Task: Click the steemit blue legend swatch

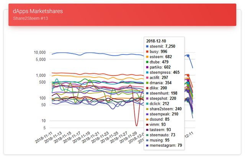Action: (147, 46)
